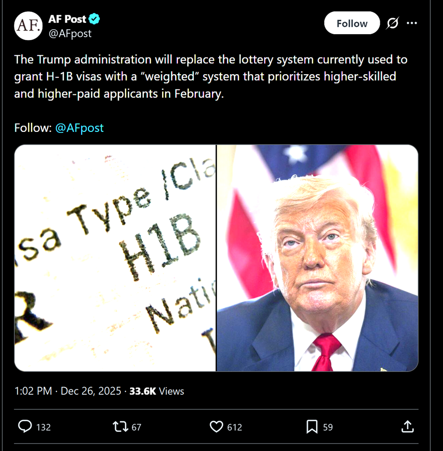
Task: Open the blue @AFpost mention link
Action: click(79, 128)
